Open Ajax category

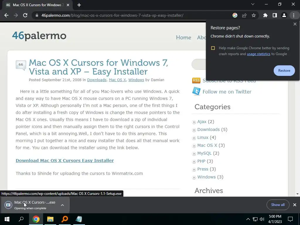(202, 122)
